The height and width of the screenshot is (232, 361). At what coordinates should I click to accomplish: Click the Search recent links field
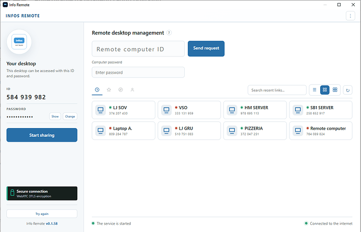click(x=277, y=90)
